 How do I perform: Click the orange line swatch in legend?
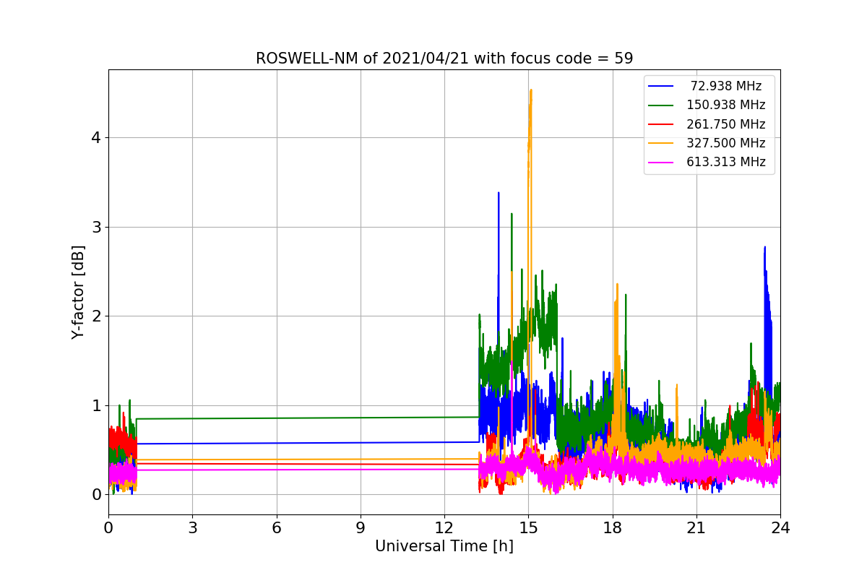click(661, 143)
